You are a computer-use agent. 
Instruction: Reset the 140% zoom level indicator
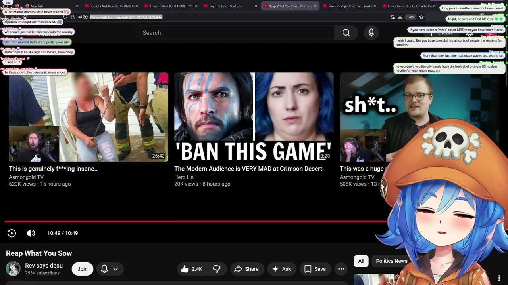point(411,17)
